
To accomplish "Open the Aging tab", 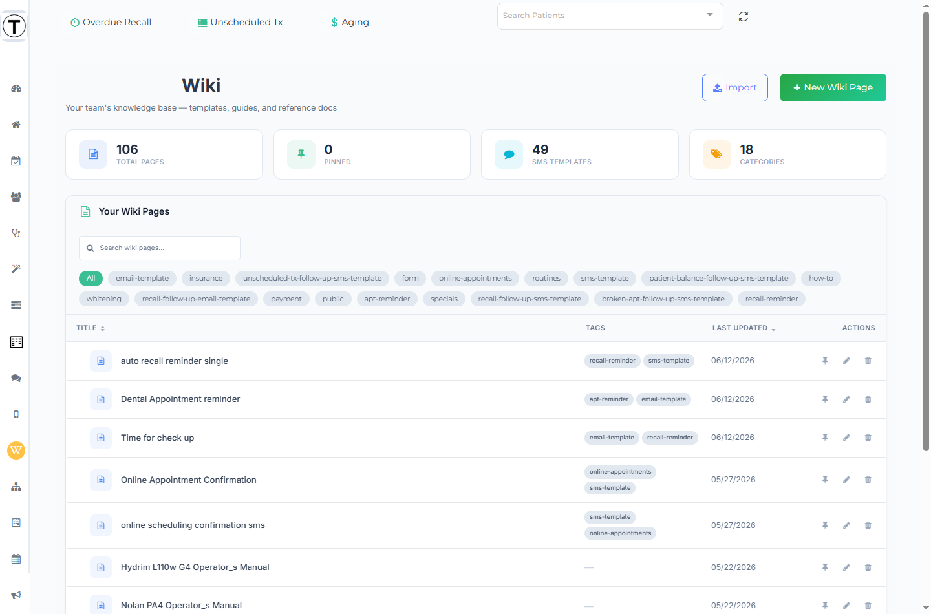I will click(350, 22).
